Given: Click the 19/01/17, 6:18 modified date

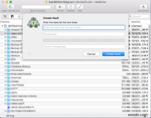Looking at the screenshot, I should [140, 56].
